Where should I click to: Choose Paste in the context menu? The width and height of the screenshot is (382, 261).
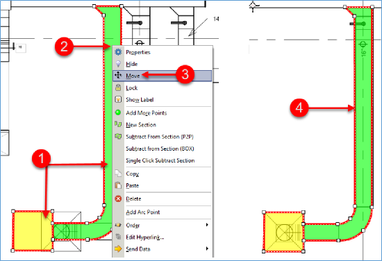coord(133,185)
